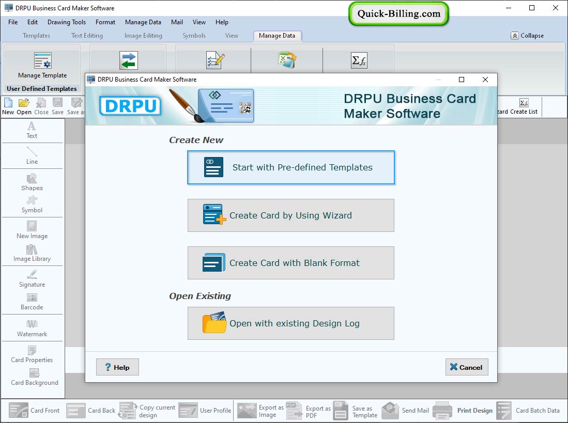
Task: Click the sigma function ribbon icon
Action: click(359, 60)
